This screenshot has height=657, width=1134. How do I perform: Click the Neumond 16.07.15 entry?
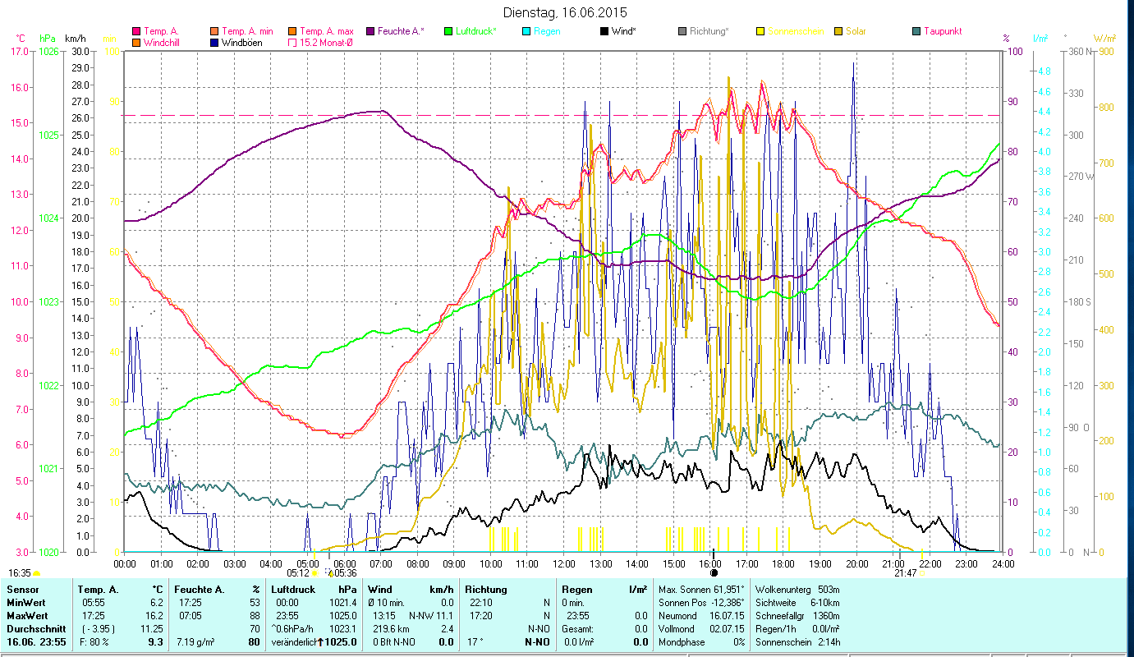pos(702,615)
